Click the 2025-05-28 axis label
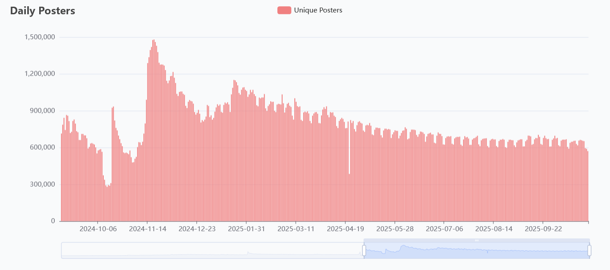610x270 pixels. (394, 229)
